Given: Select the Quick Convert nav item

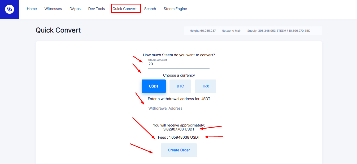Looking at the screenshot, I should pos(125,9).
